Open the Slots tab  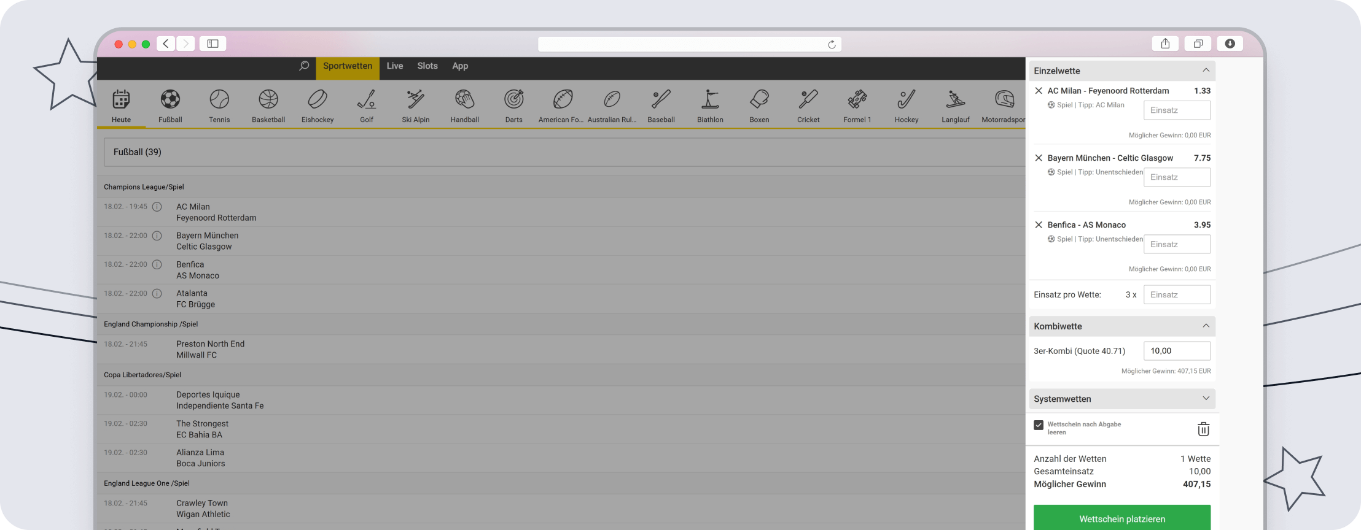pyautogui.click(x=427, y=66)
